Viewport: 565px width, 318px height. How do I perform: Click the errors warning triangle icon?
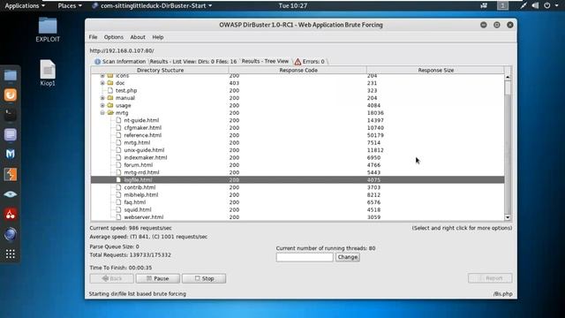click(298, 62)
